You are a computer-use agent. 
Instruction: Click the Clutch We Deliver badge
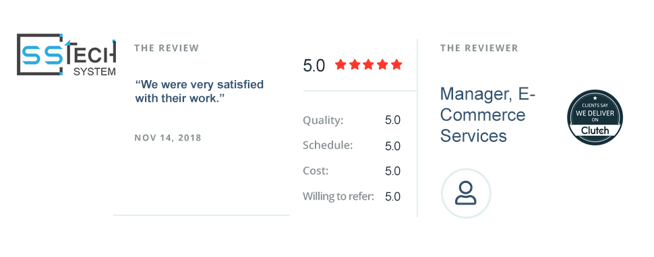(x=595, y=117)
